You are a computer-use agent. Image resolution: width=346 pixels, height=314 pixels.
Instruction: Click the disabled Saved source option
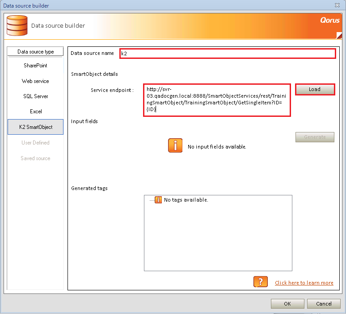[35, 158]
